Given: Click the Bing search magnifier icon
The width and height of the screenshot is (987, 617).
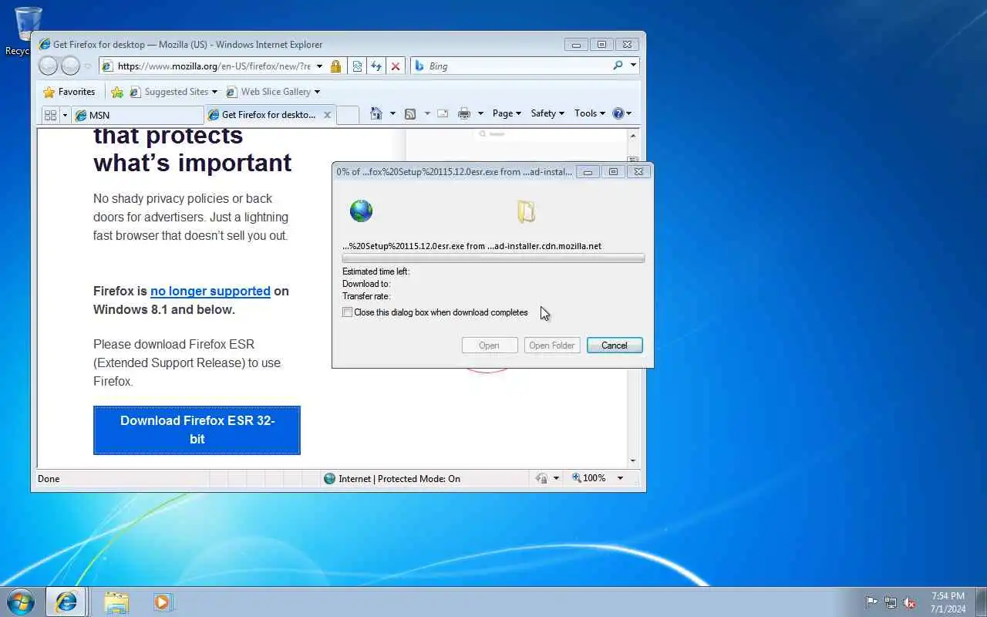Looking at the screenshot, I should (618, 66).
